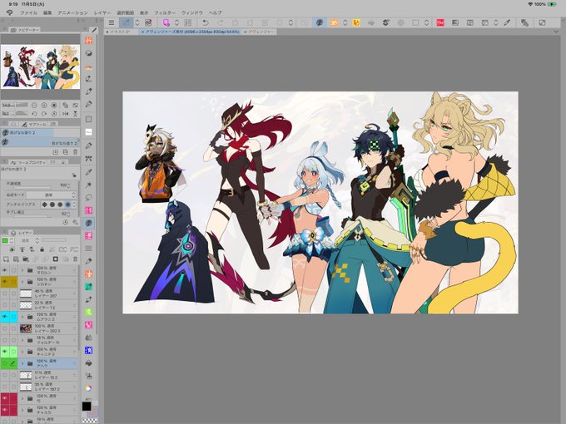Click rotate left in Navigator panel
The width and height of the screenshot is (566, 424).
[x=34, y=114]
